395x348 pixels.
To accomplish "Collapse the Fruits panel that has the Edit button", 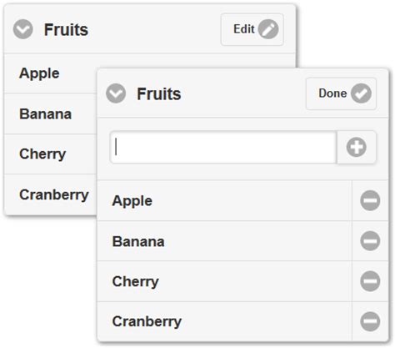I will [23, 29].
